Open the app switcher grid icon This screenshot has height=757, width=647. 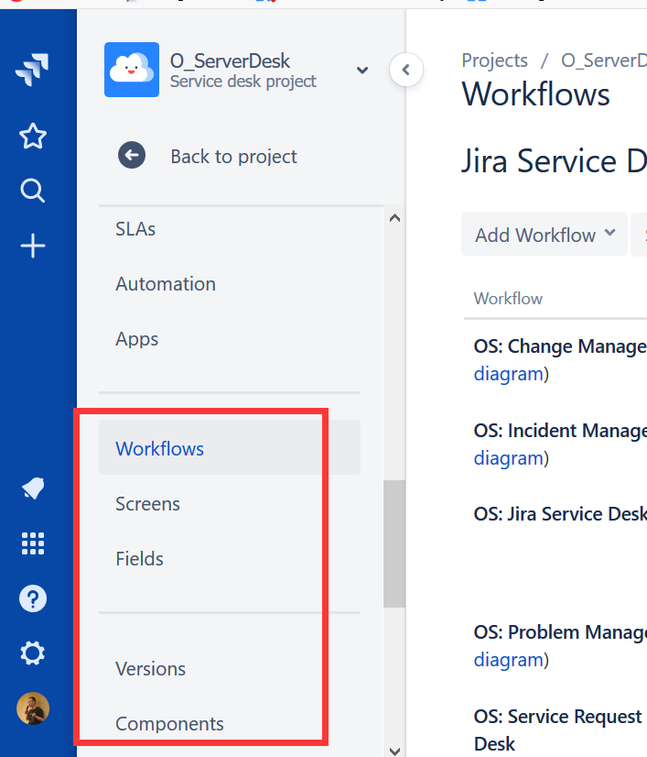33,543
